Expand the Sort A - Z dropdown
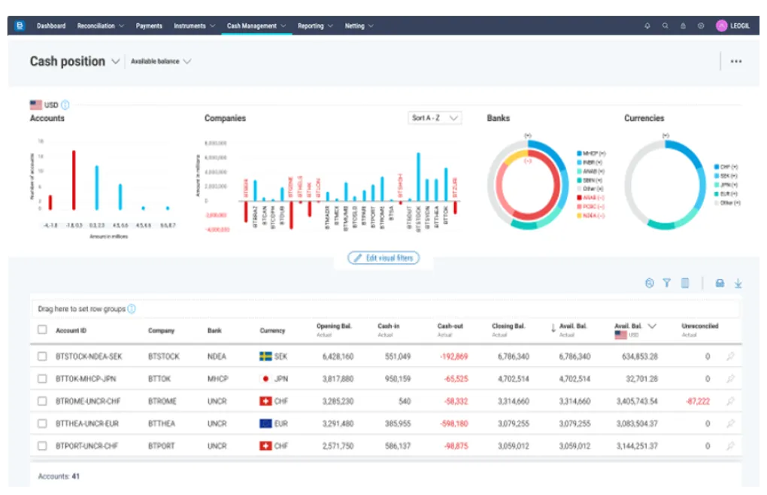Image resolution: width=767 pixels, height=495 pixels. (435, 118)
